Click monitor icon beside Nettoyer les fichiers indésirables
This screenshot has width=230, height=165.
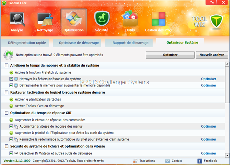point(16,79)
